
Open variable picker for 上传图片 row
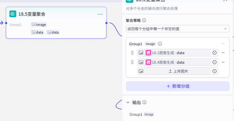point(215,71)
